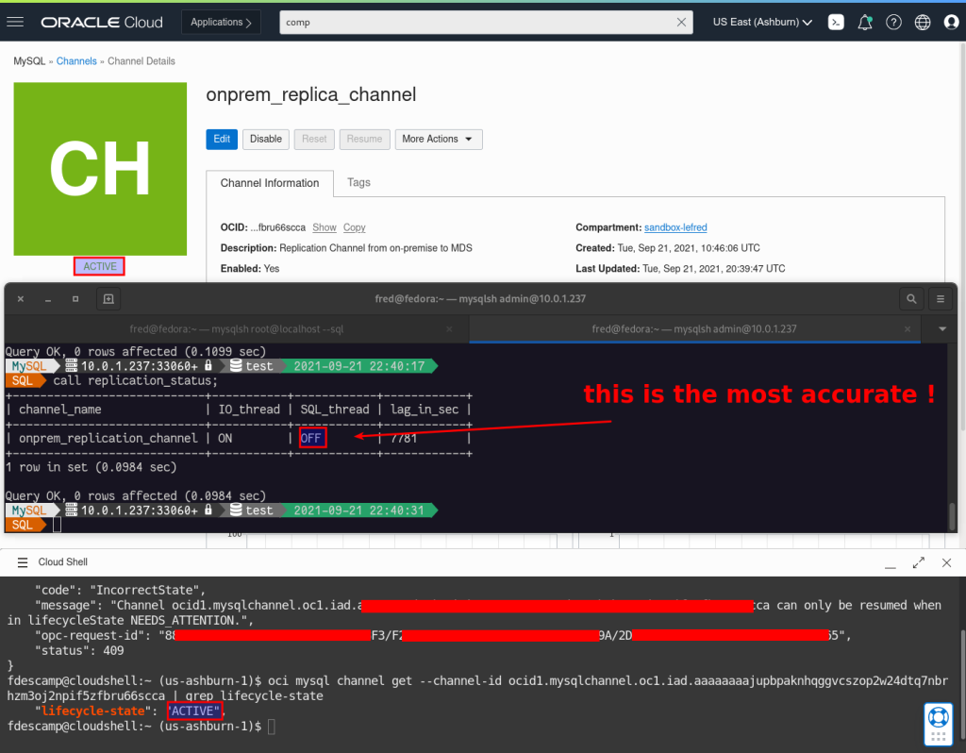Open the Oracle Cloud hamburger navigation menu
The height and width of the screenshot is (753, 966).
[15, 23]
